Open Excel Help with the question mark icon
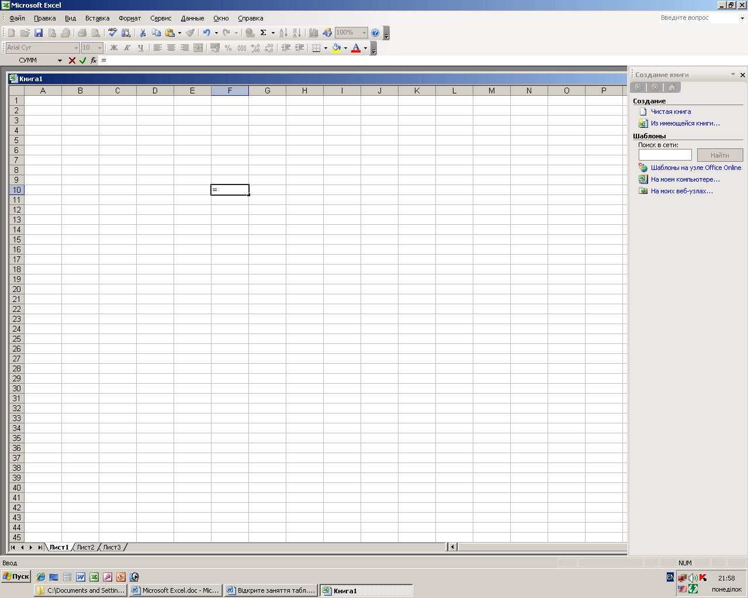The image size is (748, 598). (375, 33)
